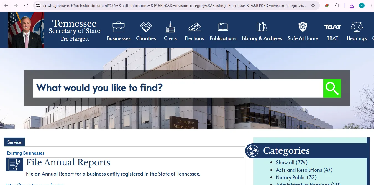Reload the page with the refresh icon
The width and height of the screenshot is (374, 185).
click(x=26, y=6)
